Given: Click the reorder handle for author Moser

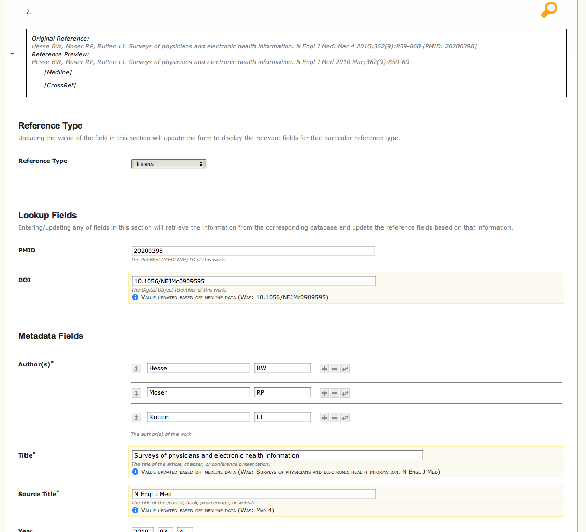Looking at the screenshot, I should (x=136, y=393).
